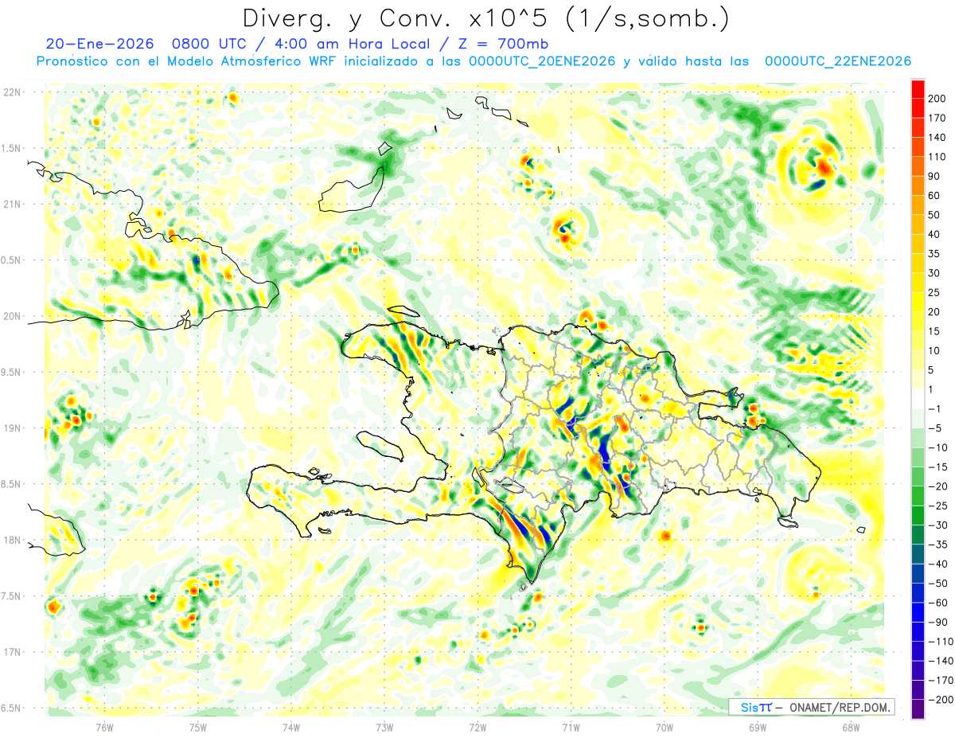Click the '68W' longitude label
Viewport: 955px width, 738px height.
[851, 726]
